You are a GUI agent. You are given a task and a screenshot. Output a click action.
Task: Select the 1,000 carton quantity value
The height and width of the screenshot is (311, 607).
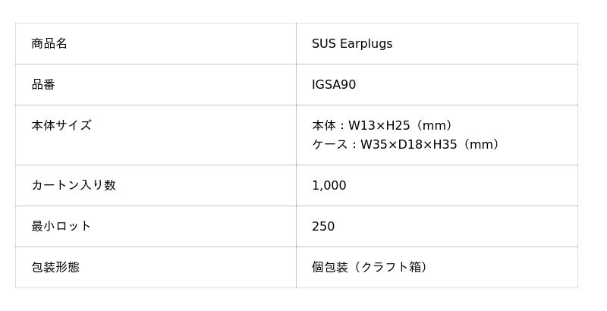pos(329,185)
